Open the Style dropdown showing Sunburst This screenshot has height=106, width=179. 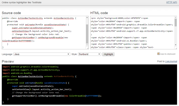[89, 54]
